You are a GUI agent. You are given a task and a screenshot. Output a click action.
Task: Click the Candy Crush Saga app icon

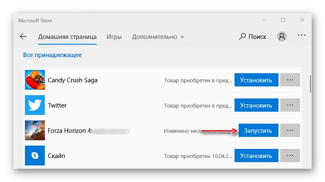tap(35, 80)
